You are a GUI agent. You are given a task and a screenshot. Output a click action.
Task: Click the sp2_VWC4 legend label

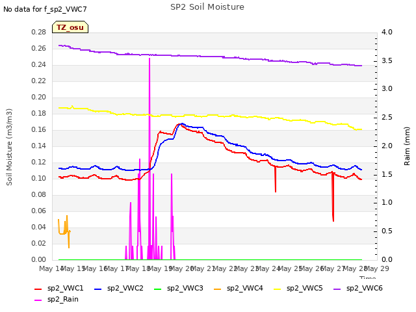(x=244, y=288)
